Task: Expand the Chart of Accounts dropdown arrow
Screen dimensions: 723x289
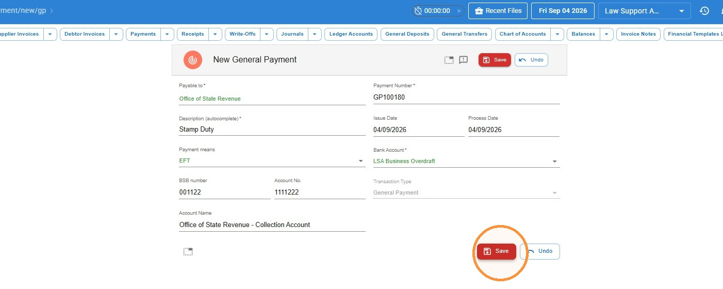Action: point(557,34)
